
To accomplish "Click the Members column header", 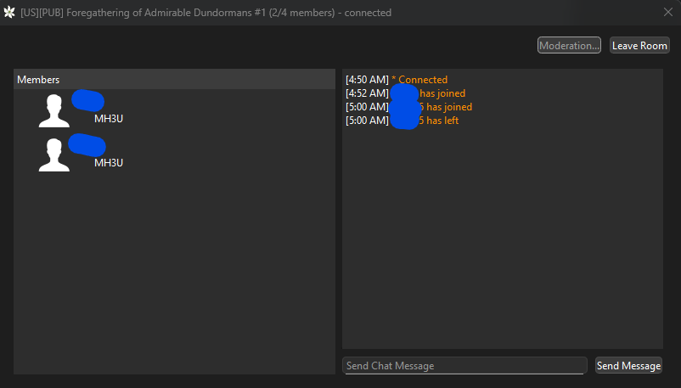I will (x=174, y=80).
